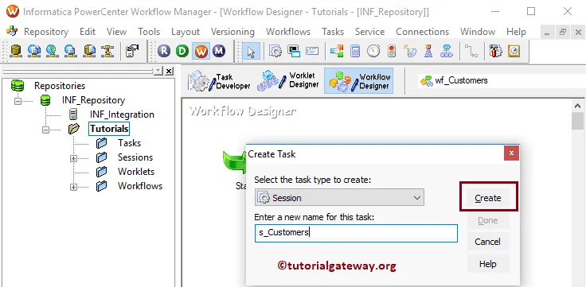Select the Sessions folder node
Viewport: 586px width, 287px height.
[135, 157]
